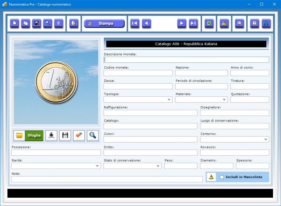This screenshot has height=206, width=281.
Task: Click the Periodo di circolazione field
Action: click(201, 86)
